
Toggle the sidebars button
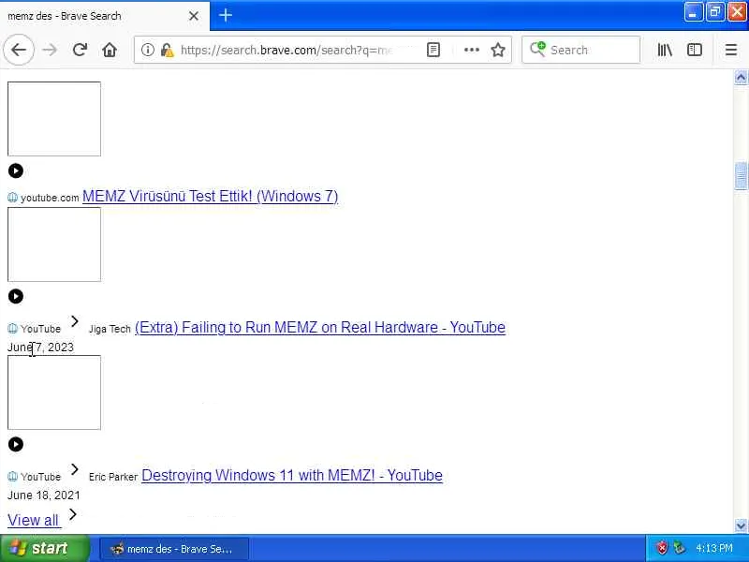tap(694, 50)
